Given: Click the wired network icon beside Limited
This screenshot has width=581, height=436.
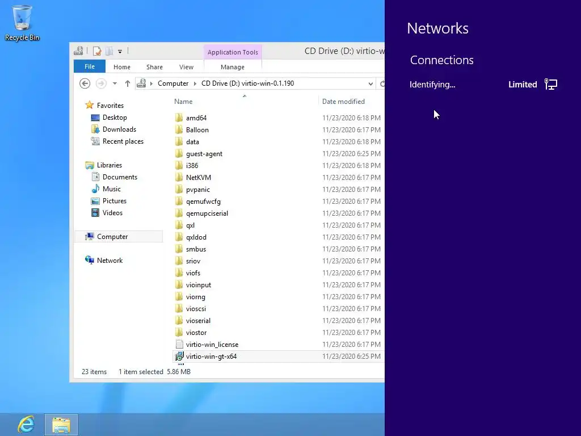Looking at the screenshot, I should coord(550,84).
